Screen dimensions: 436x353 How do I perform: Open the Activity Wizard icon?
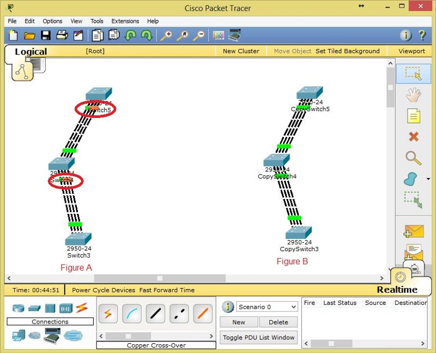tap(78, 35)
